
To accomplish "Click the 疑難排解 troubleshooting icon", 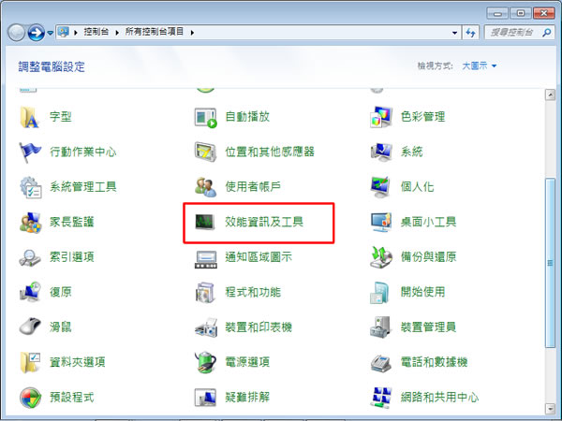I will pyautogui.click(x=205, y=398).
